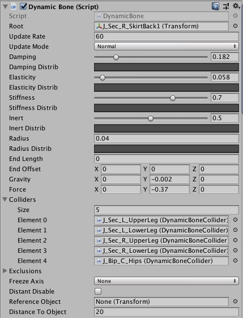
Task: Select the J_Sec_R_UpperLeg collider reference
Action: [x=161, y=240]
